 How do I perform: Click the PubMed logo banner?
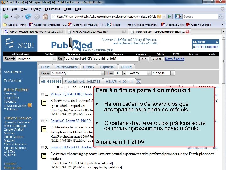point(72,44)
